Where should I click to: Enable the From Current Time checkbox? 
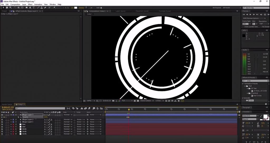click(x=243, y=27)
